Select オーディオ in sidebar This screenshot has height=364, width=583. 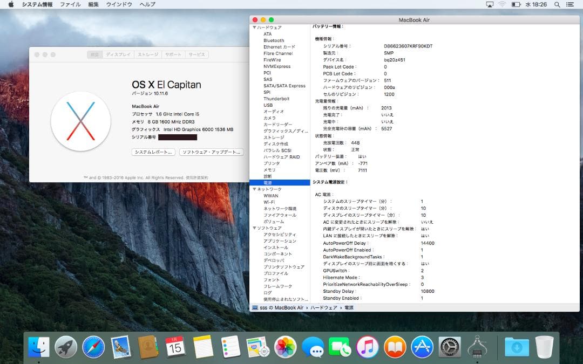(x=274, y=112)
